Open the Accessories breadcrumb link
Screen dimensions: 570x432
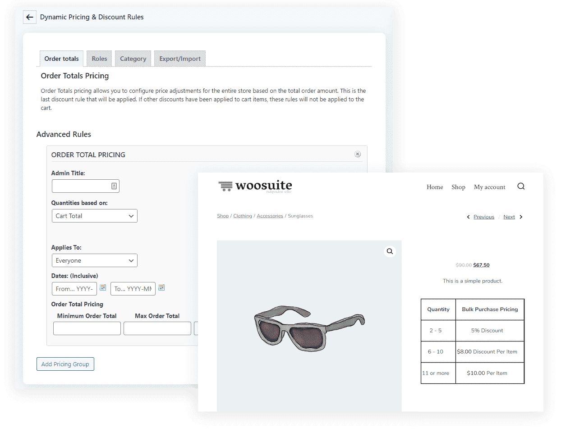click(x=270, y=216)
